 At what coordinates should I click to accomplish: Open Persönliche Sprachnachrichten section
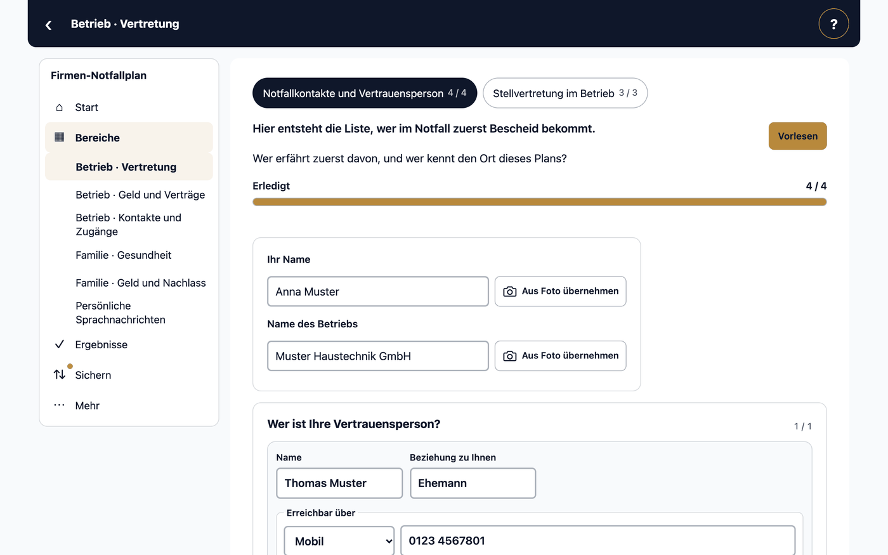coord(121,313)
